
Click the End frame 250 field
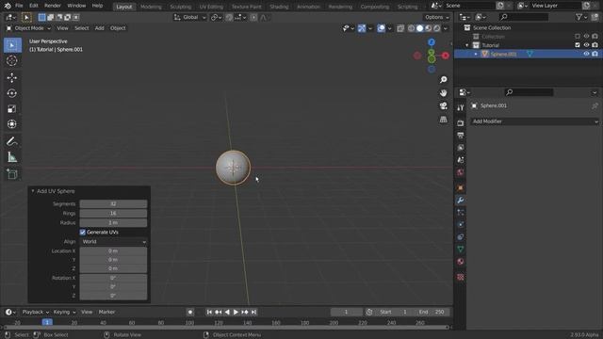tap(431, 312)
